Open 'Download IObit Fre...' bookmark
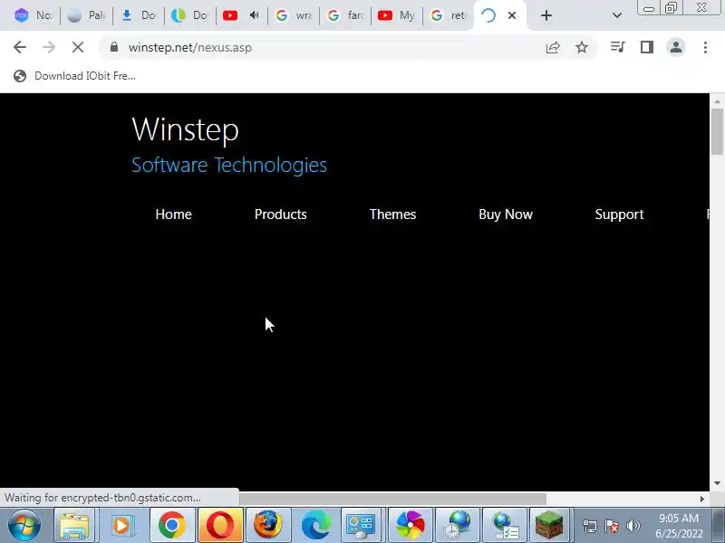Image resolution: width=725 pixels, height=543 pixels. 74,76
